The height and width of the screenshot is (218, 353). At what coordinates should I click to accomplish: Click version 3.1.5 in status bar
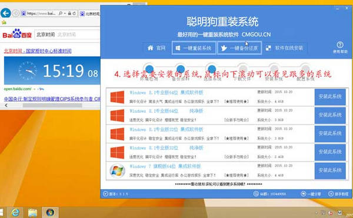pos(115,194)
